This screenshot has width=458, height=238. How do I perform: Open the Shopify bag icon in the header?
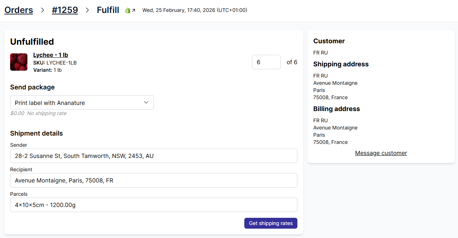coord(127,10)
